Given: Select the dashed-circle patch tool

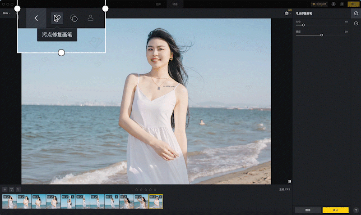Looking at the screenshot, I should pos(74,18).
